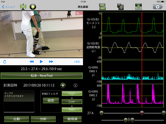Play the gait video
This screenshot has height=124, width=166.
point(41,61)
